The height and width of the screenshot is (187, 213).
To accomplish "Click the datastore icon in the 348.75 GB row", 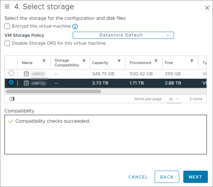I will pyautogui.click(x=26, y=74).
